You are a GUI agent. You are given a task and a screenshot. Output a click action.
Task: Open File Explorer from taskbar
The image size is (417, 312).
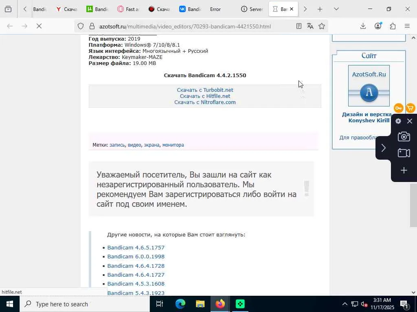(x=200, y=304)
